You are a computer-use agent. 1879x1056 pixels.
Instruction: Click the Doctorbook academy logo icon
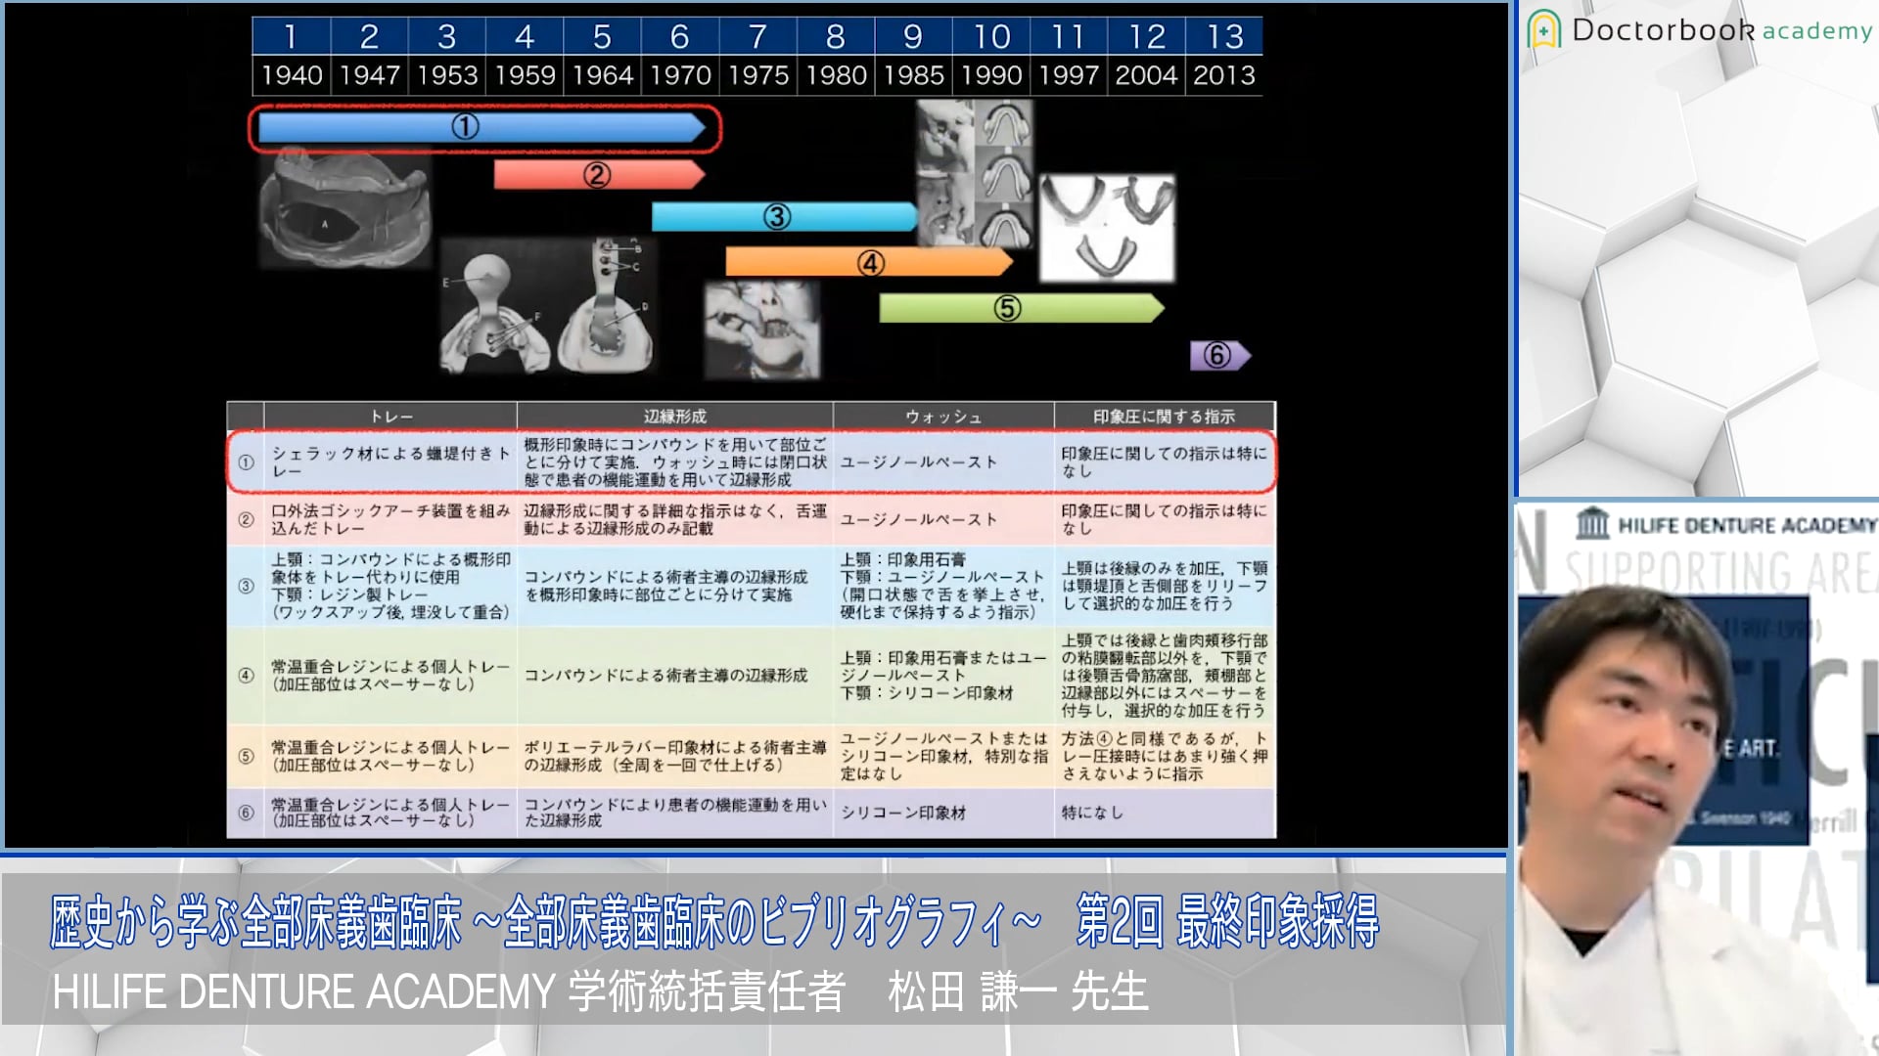[1543, 31]
